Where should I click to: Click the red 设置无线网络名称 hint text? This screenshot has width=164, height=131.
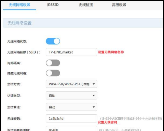pyautogui.click(x=111, y=52)
